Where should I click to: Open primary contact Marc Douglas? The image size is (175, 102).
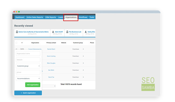coord(51,63)
